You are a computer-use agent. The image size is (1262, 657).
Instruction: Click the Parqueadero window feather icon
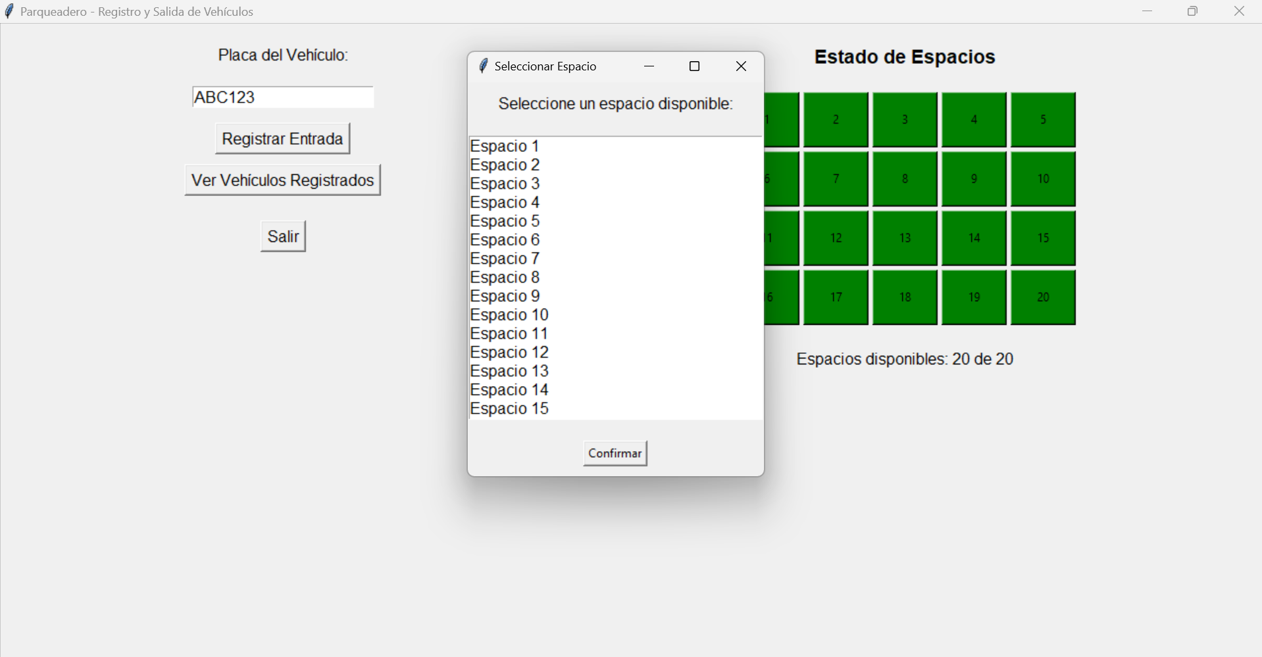coord(9,11)
